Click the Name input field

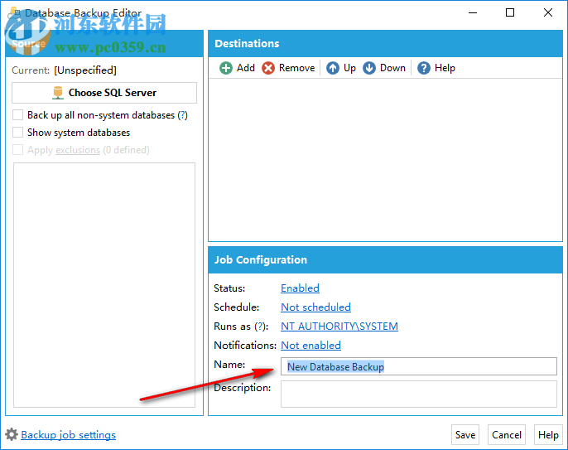click(419, 366)
